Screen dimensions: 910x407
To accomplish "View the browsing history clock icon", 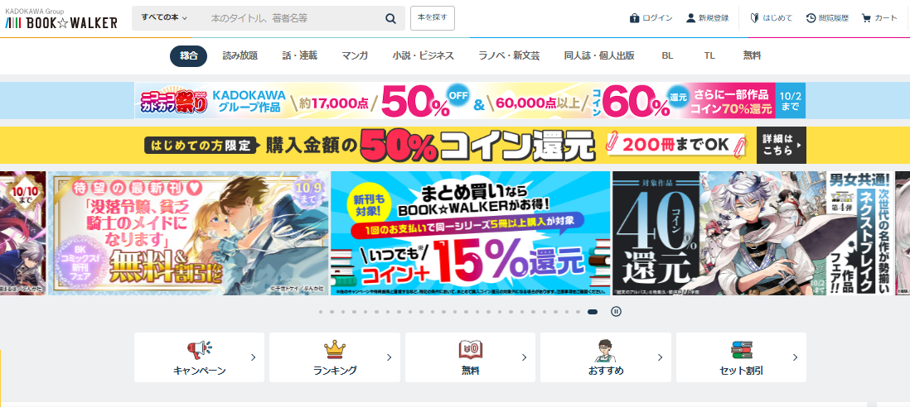I will [811, 18].
